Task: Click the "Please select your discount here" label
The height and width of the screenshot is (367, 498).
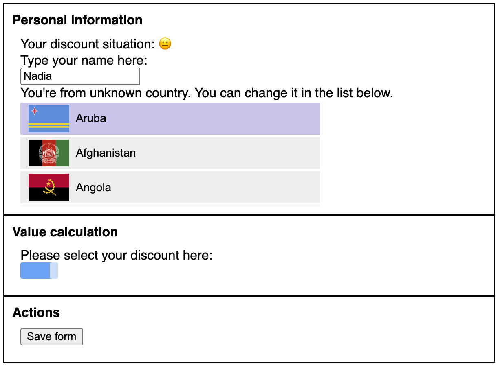Action: click(x=117, y=256)
